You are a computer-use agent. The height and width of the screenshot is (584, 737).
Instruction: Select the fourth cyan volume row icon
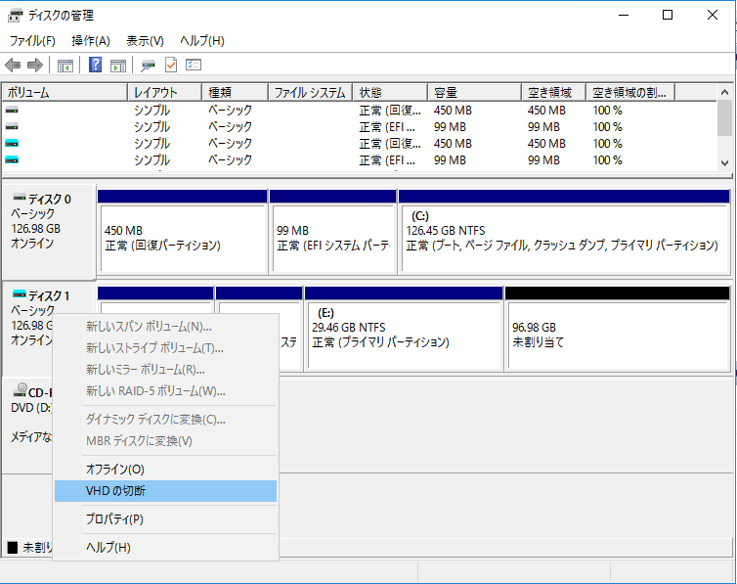pos(12,160)
